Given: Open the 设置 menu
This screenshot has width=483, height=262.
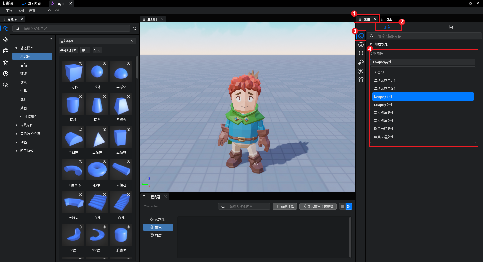Looking at the screenshot, I should point(32,10).
